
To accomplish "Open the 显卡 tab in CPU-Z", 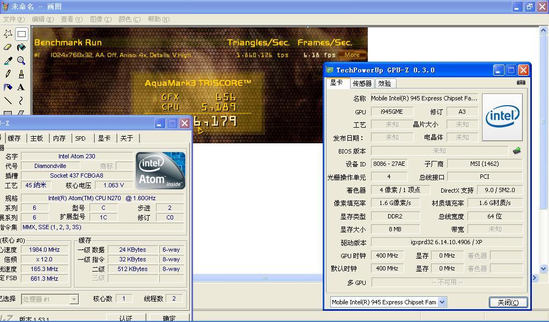I will (104, 138).
